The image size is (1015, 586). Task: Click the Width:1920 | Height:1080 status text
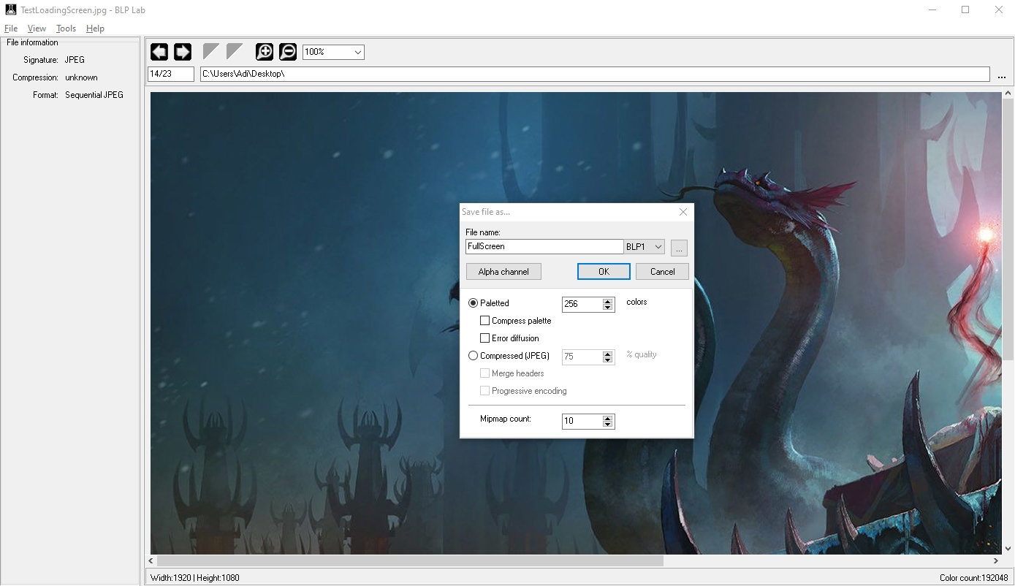coord(194,578)
